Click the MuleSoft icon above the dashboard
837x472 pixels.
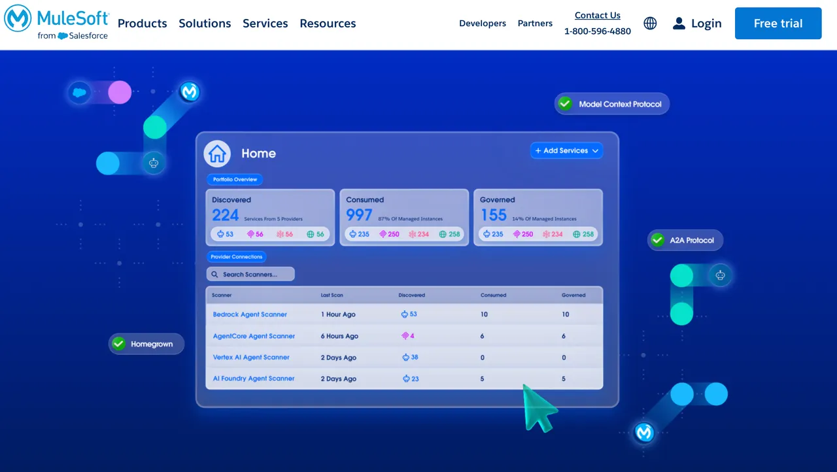[x=190, y=92]
